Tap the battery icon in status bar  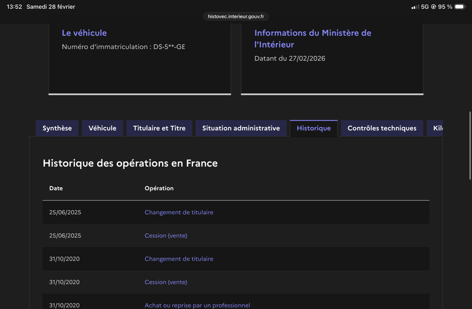coord(460,7)
